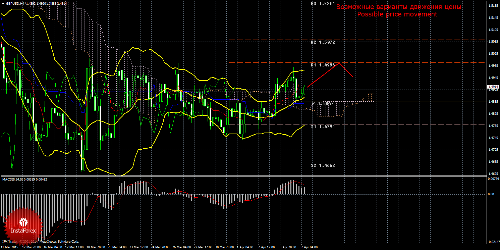Click the triangle arrow before GBPUSD,H4
The width and height of the screenshot is (500, 250).
tap(3, 3)
